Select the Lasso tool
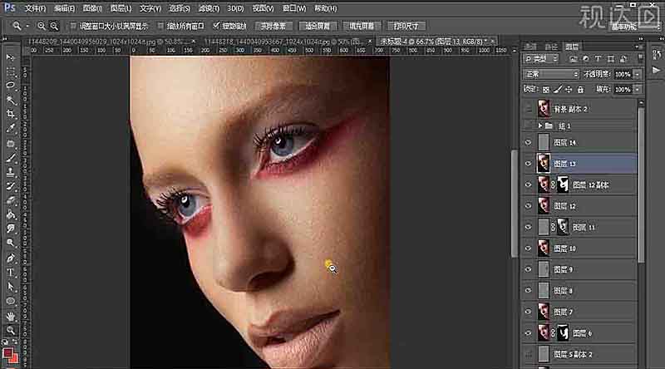This screenshot has height=369, width=665. click(11, 86)
